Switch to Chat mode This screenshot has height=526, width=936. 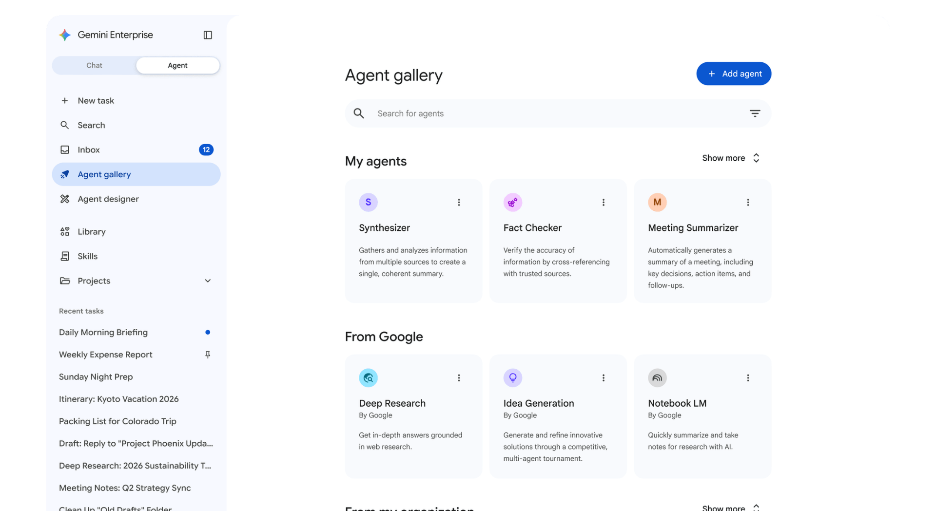coord(94,65)
